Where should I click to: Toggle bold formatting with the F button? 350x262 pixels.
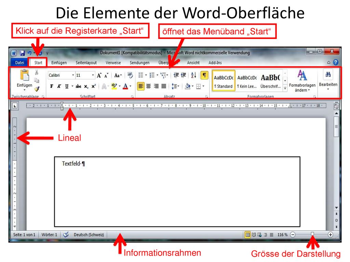[52, 86]
